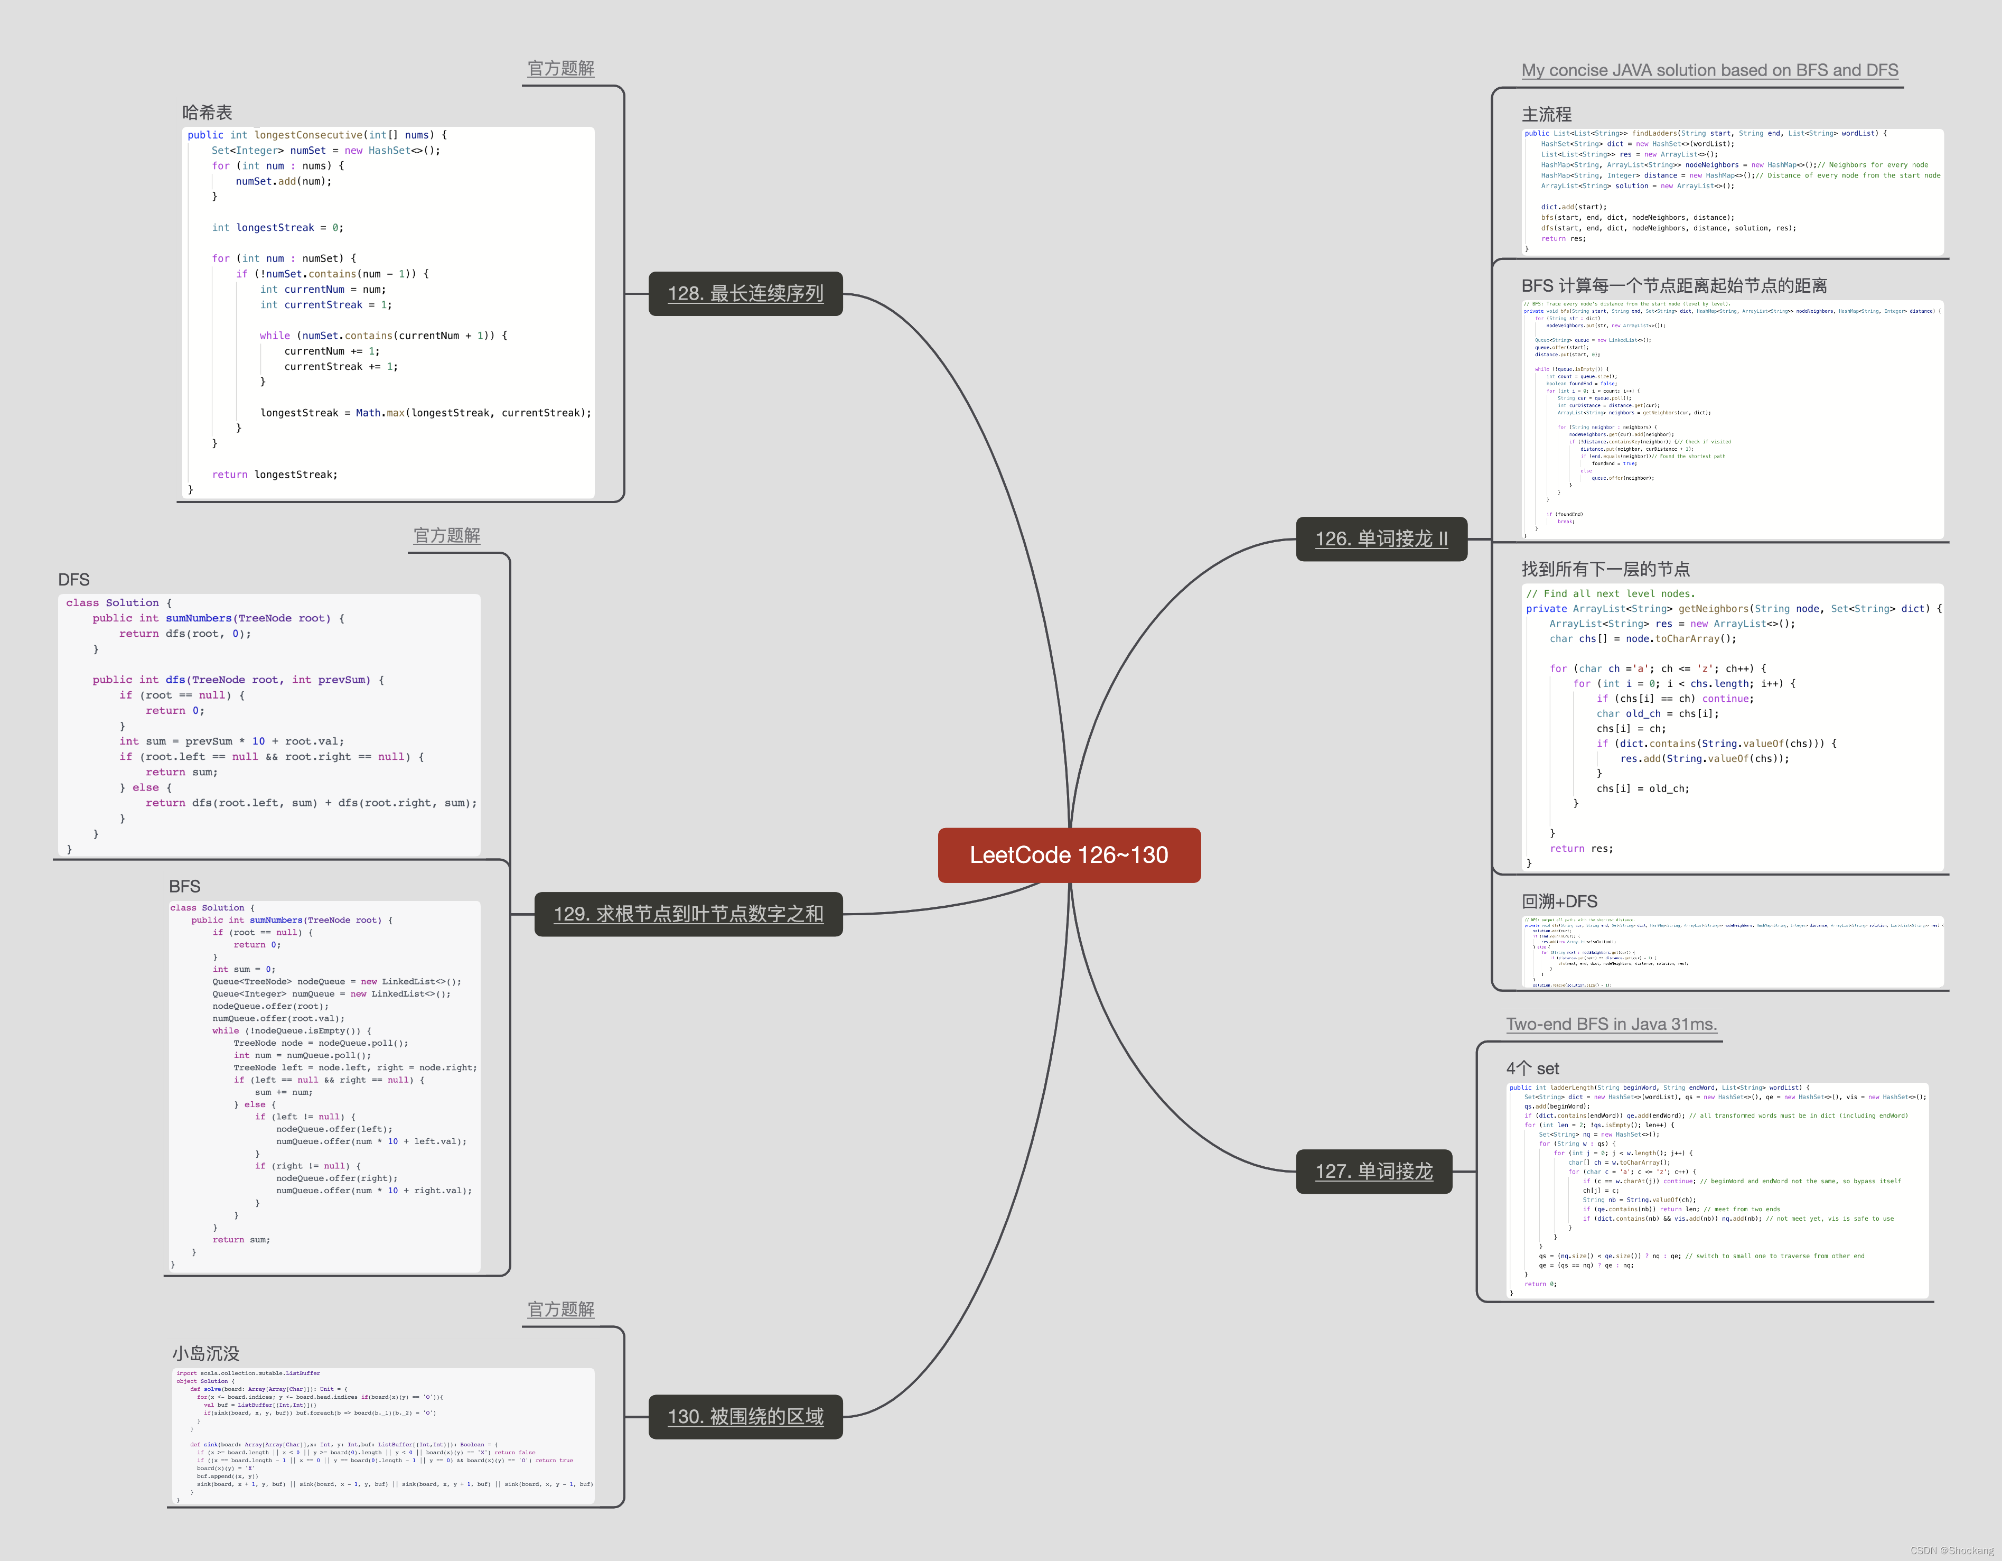Open the 130. 被围绕的区域 node link
Image resolution: width=2002 pixels, height=1561 pixels.
(x=745, y=1416)
